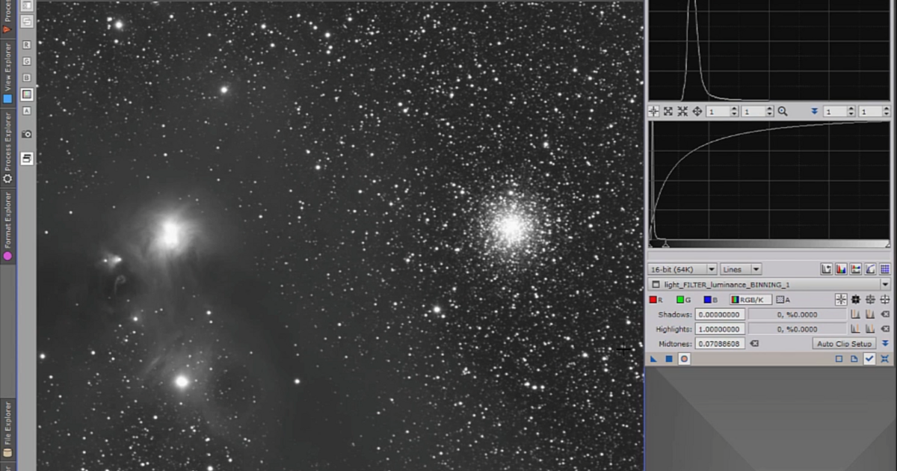Click the Auto Clip Setup button
This screenshot has height=471, width=897.
point(845,343)
